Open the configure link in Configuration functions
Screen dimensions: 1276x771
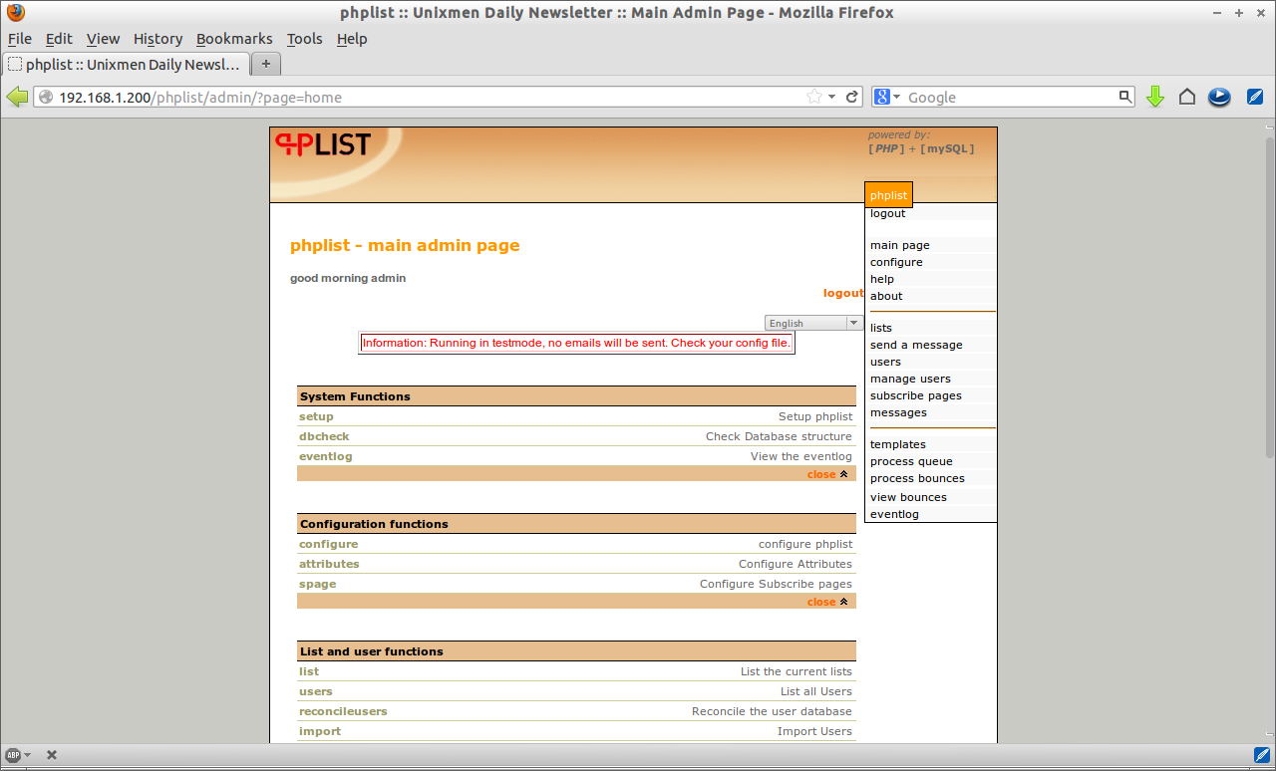coord(328,544)
